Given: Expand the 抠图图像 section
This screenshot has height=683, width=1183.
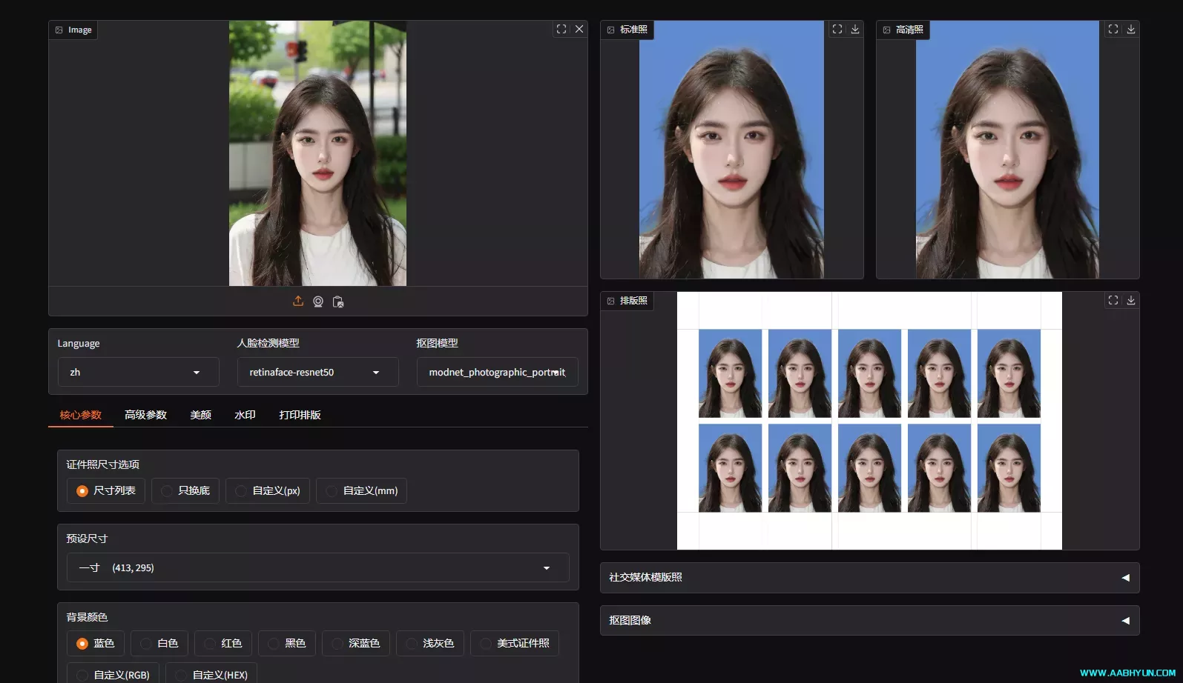Looking at the screenshot, I should [870, 620].
